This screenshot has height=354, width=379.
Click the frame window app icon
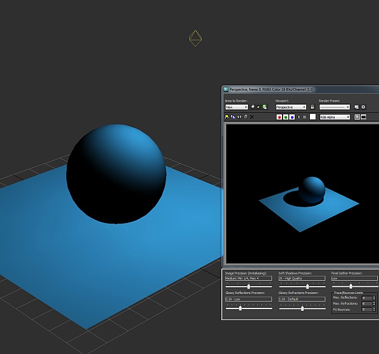pyautogui.click(x=226, y=90)
